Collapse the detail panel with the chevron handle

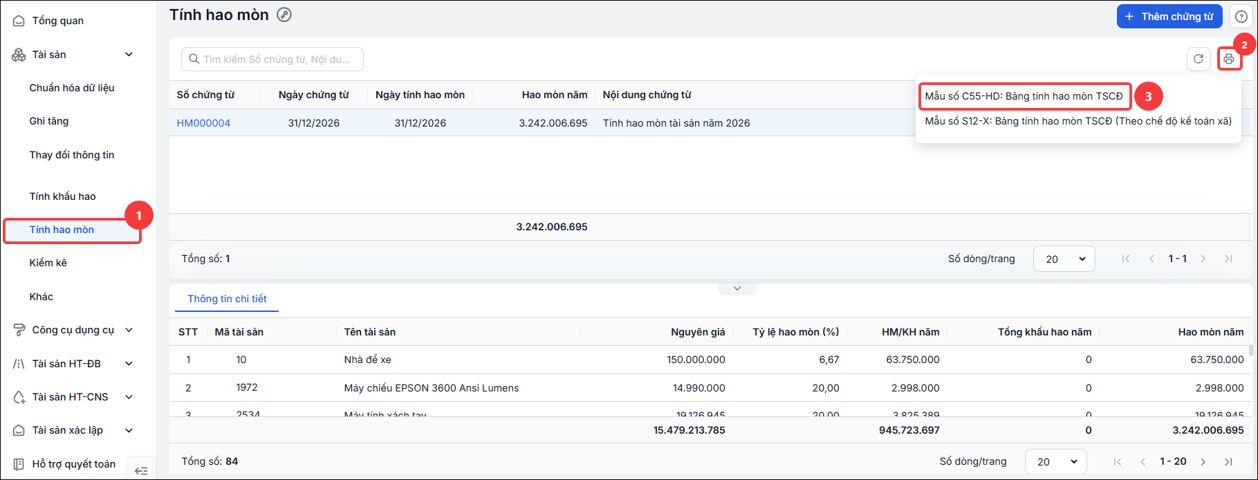737,288
